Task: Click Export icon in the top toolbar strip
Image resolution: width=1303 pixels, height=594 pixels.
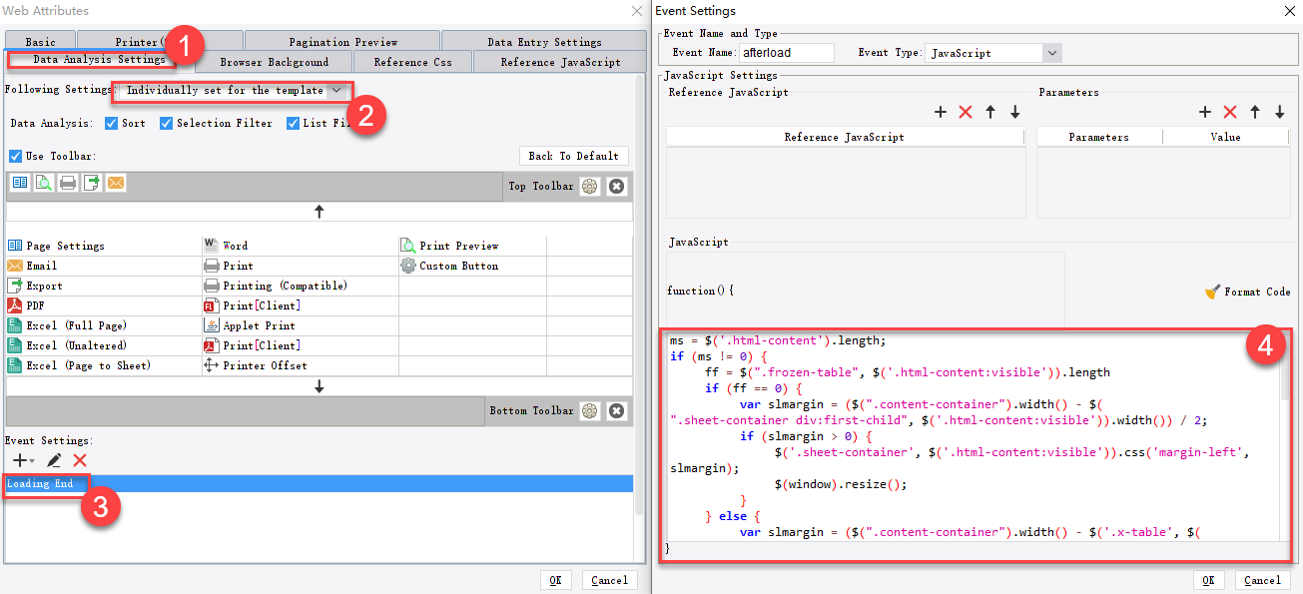Action: tap(92, 183)
